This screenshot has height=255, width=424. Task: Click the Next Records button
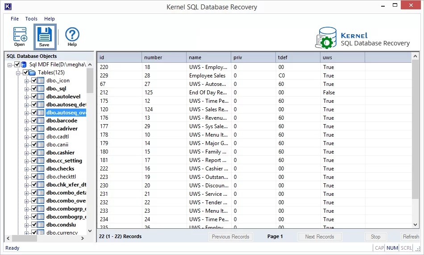pos(320,237)
